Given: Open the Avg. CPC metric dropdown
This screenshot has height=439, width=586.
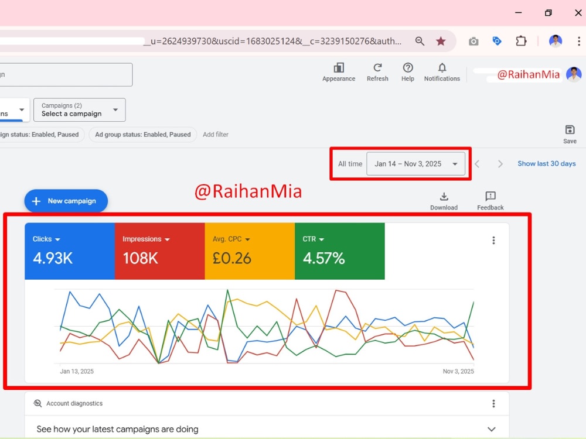Looking at the screenshot, I should [x=231, y=239].
